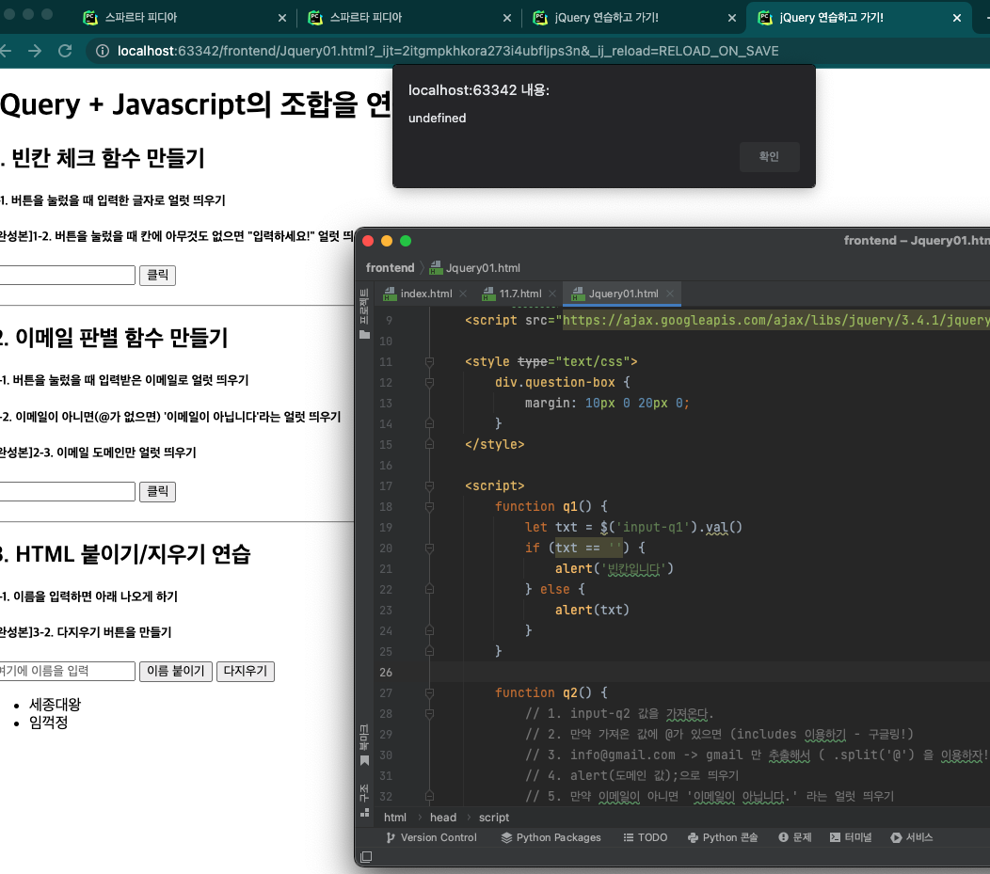The width and height of the screenshot is (990, 874).
Task: Collapse the comment block fold at line 28
Action: pos(429,714)
